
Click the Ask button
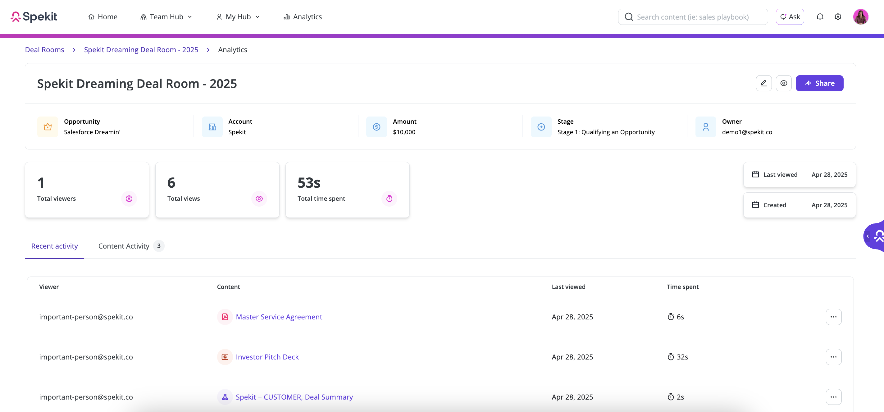pos(790,17)
